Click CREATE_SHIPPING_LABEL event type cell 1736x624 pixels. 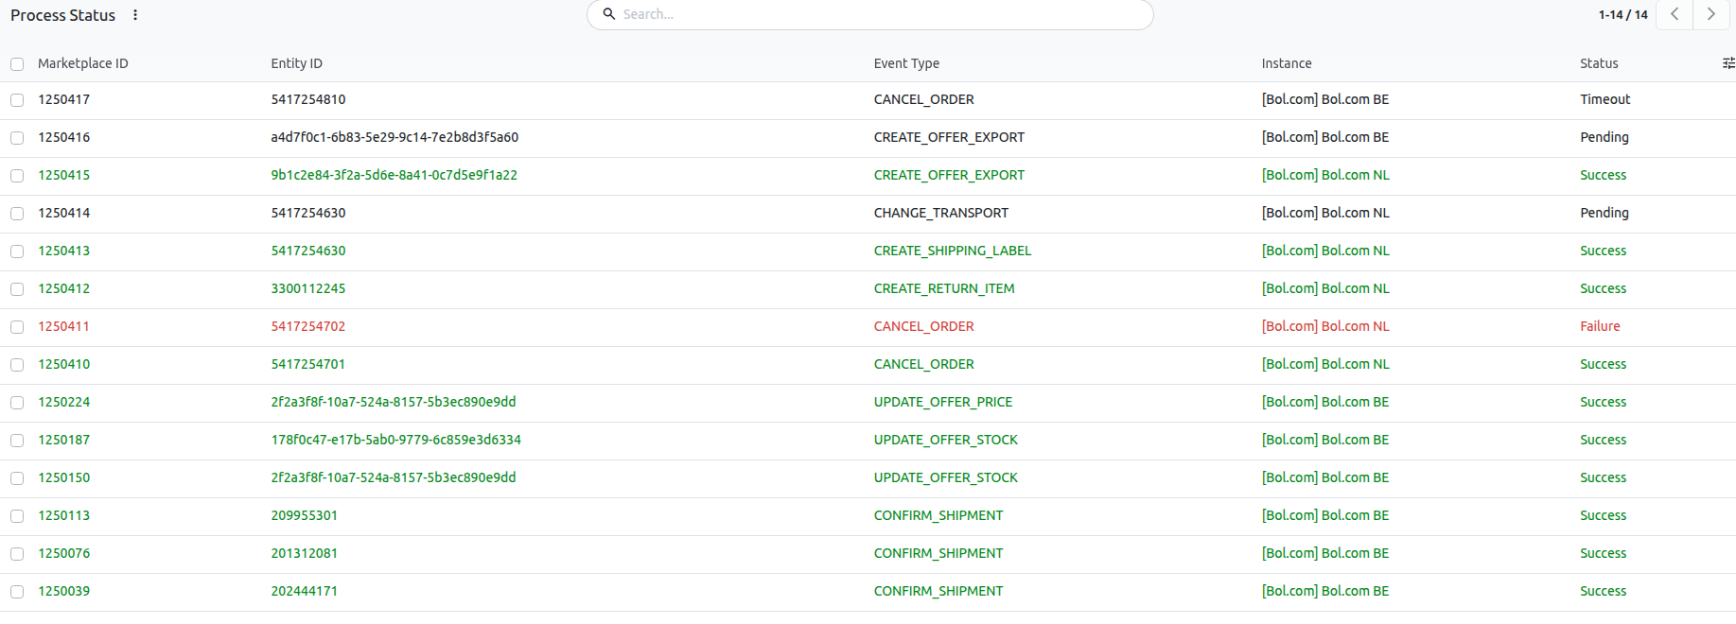click(953, 251)
